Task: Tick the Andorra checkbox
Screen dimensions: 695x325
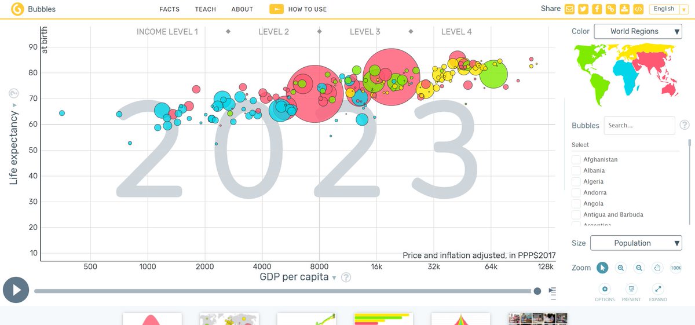Action: (576, 192)
